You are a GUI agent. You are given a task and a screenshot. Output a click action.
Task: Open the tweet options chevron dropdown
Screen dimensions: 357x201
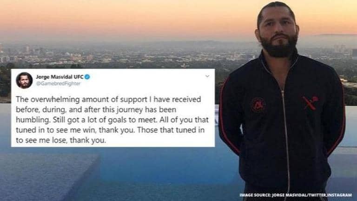coord(207,76)
